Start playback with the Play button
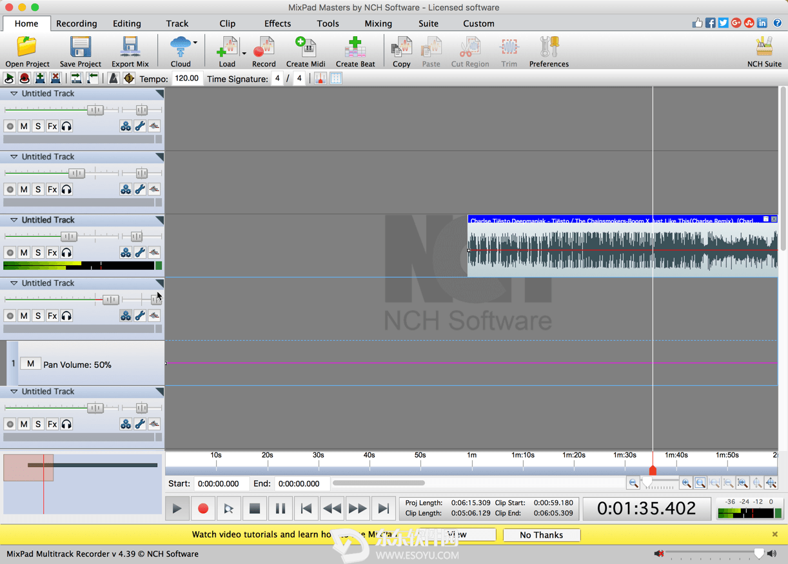 177,509
